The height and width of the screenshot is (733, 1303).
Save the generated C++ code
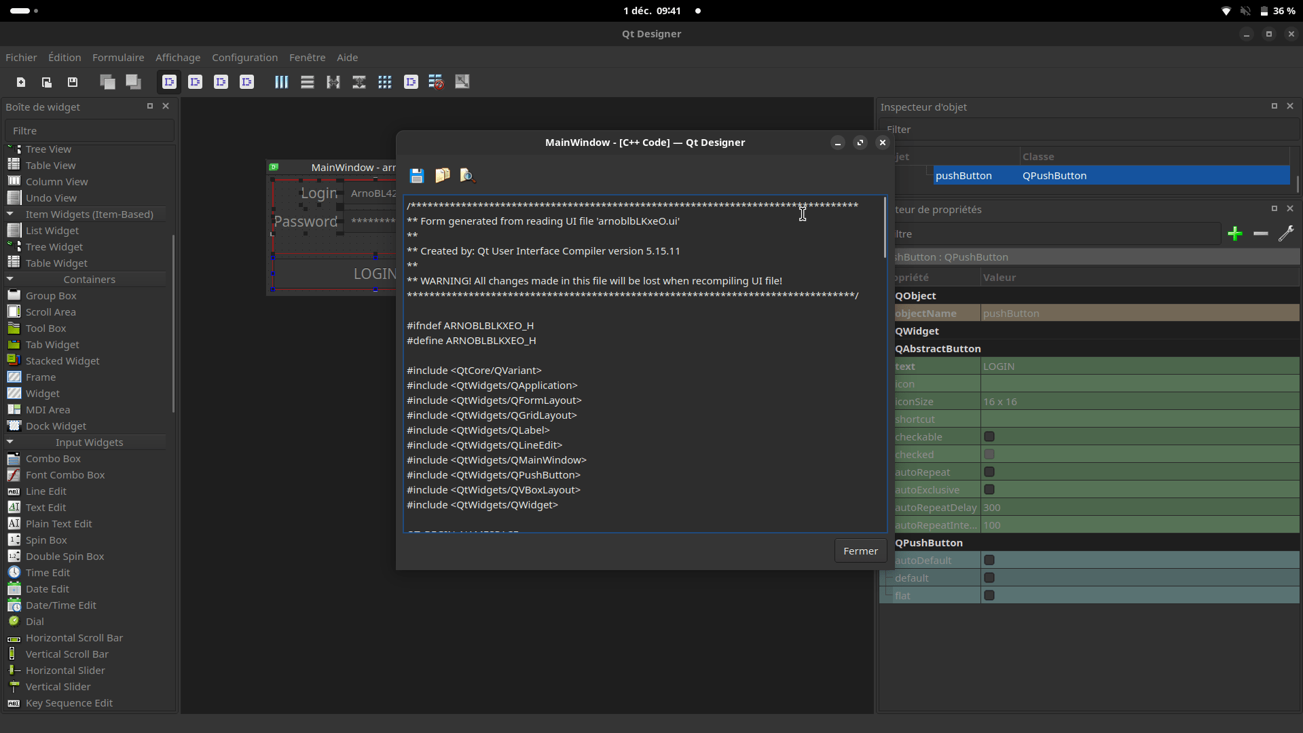click(417, 176)
